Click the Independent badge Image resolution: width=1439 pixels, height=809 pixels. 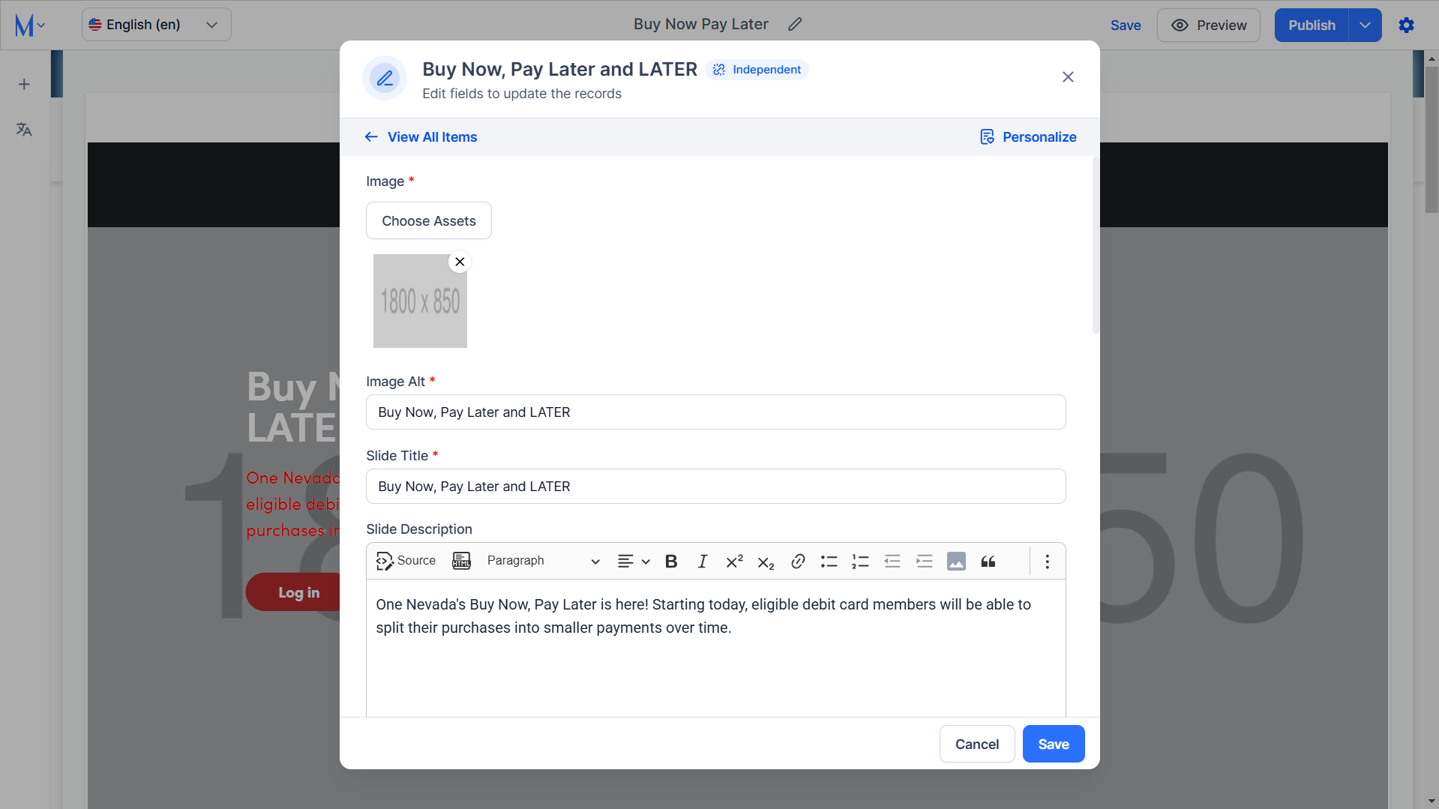pos(757,70)
